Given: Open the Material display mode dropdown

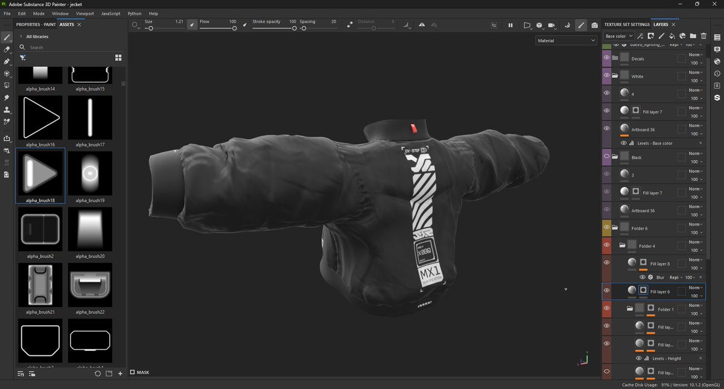Looking at the screenshot, I should pos(567,40).
